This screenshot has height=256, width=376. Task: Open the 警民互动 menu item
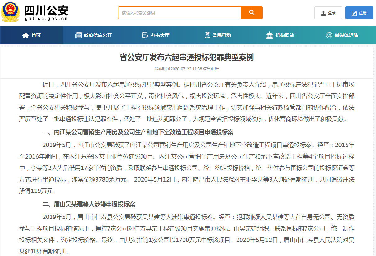218,35
